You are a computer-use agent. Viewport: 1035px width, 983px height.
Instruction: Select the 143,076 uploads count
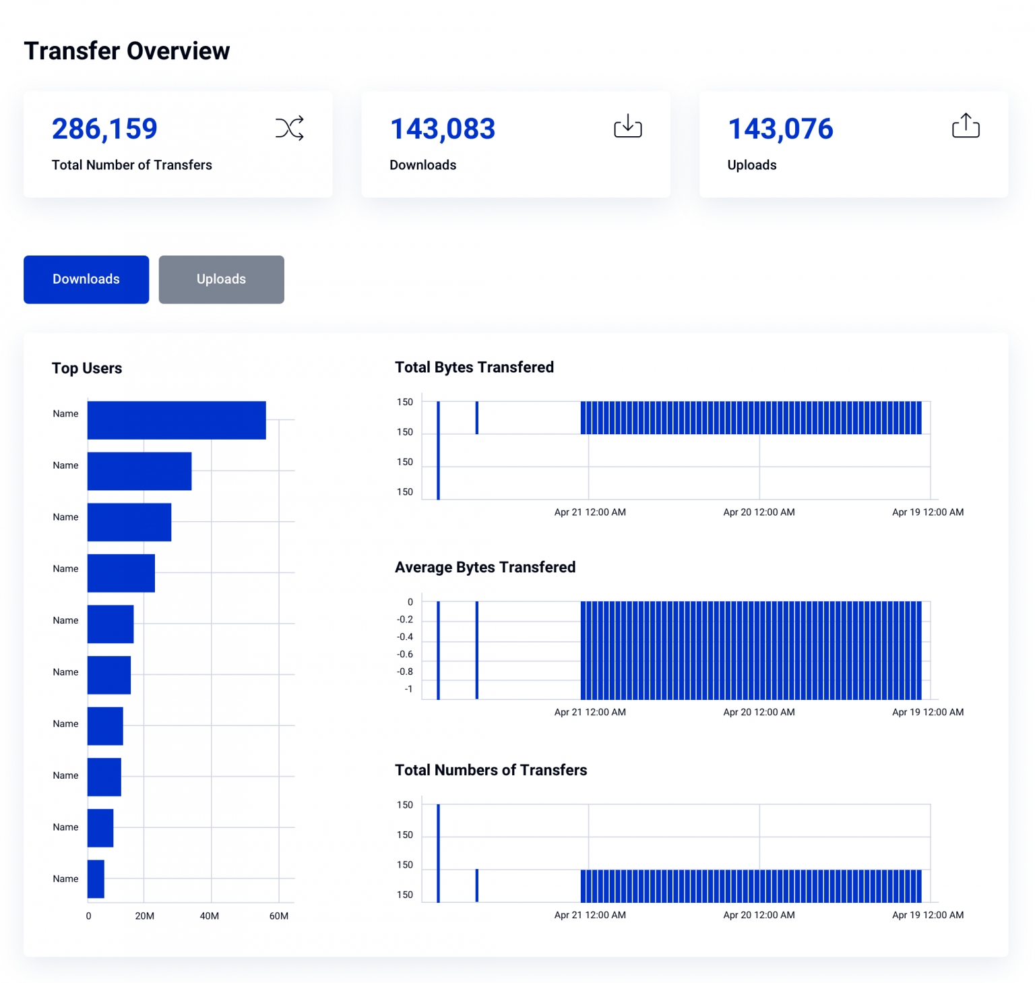click(x=780, y=129)
